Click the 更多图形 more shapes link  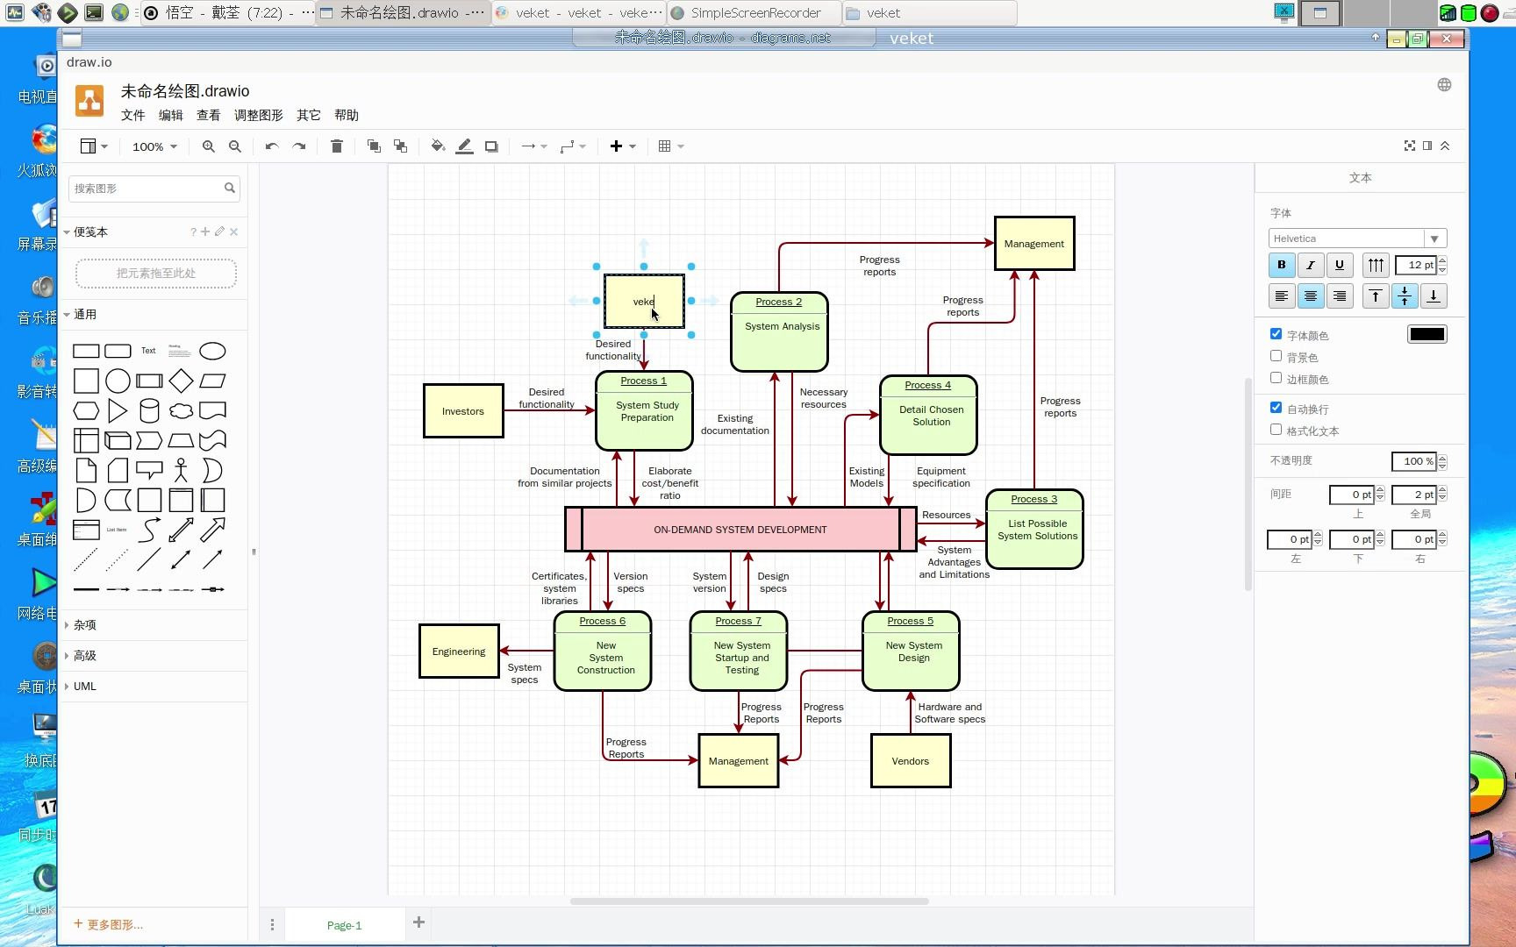[109, 924]
